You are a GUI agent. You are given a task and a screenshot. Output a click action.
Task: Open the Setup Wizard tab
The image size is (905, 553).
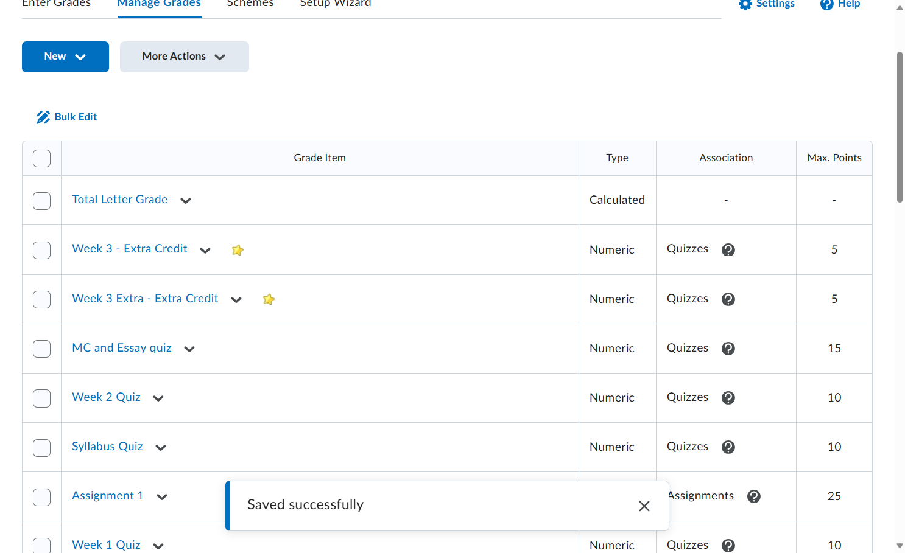click(336, 4)
